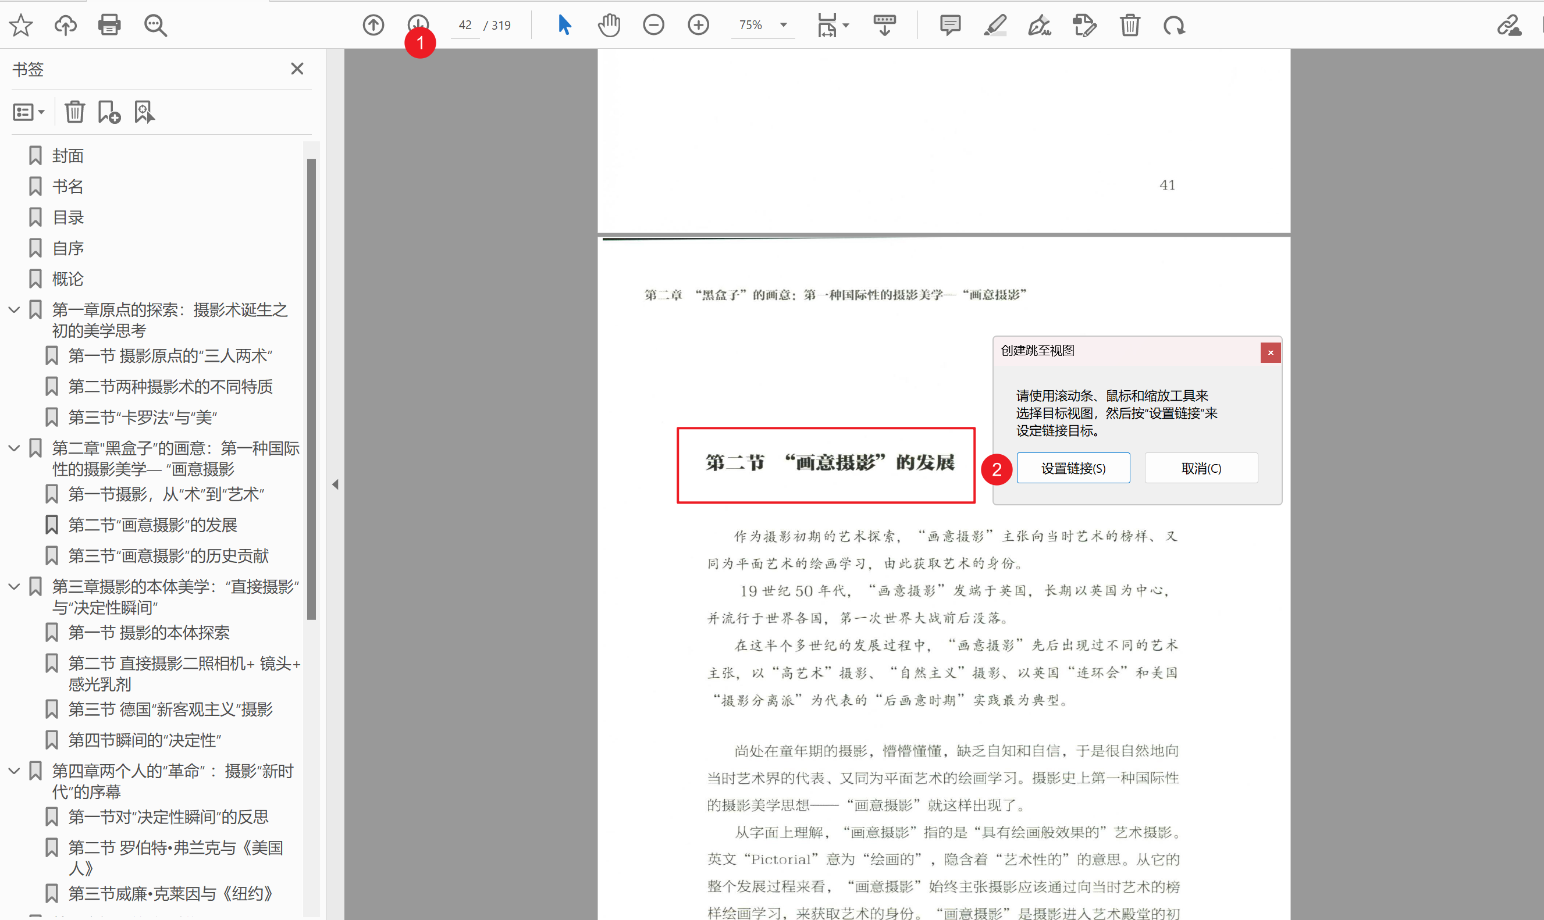Click the add new bookmark icon
Image resolution: width=1544 pixels, height=920 pixels.
[109, 112]
